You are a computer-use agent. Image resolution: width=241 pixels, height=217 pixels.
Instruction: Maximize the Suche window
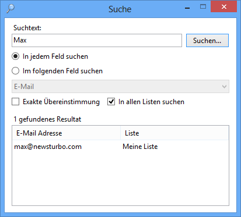point(203,7)
